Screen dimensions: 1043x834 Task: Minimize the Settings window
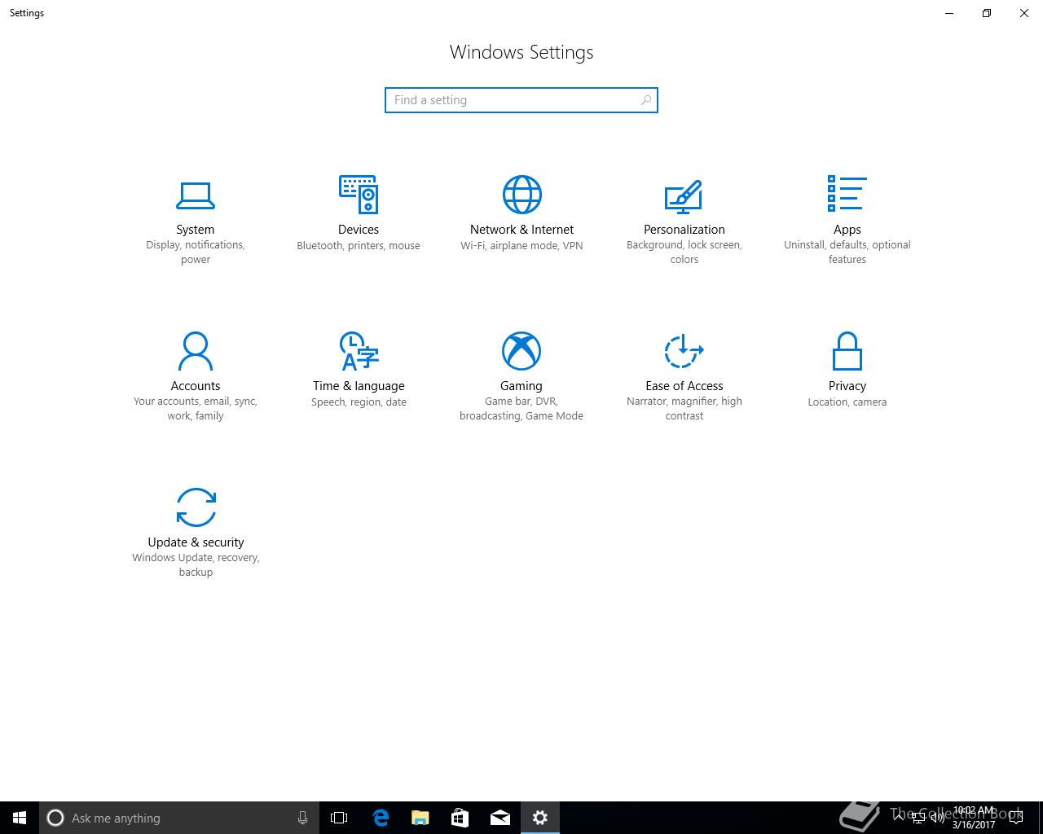[x=949, y=13]
